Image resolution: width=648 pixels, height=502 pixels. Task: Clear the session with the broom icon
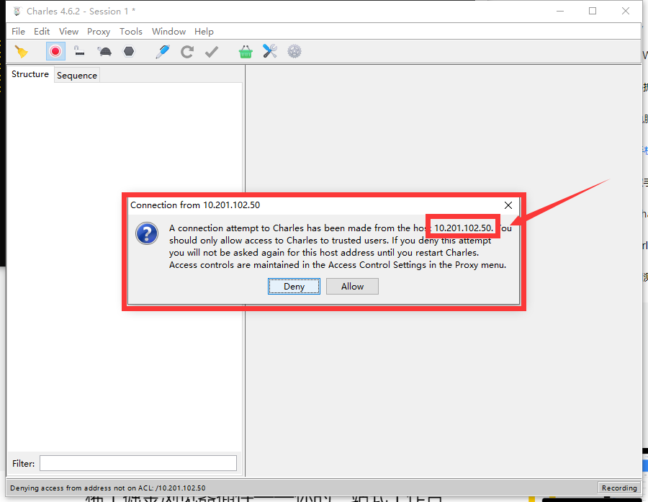tap(22, 52)
